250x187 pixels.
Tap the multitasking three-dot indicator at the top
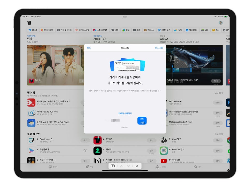coord(125,17)
